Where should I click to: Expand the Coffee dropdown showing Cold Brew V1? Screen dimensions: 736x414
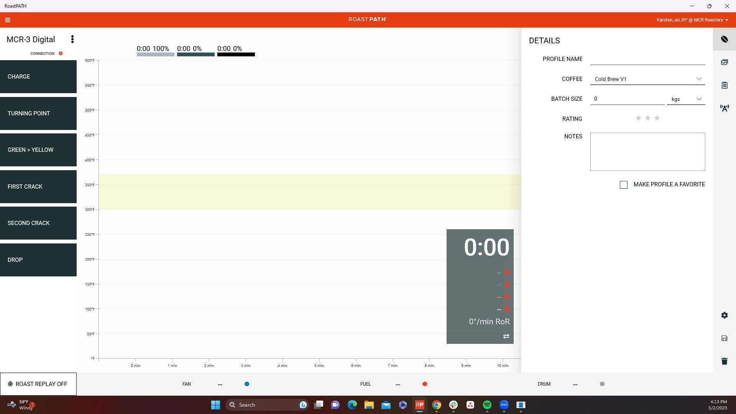[648, 79]
